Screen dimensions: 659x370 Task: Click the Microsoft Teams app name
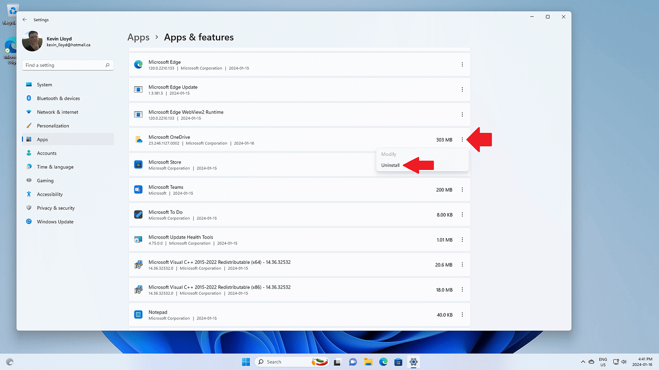tap(166, 187)
